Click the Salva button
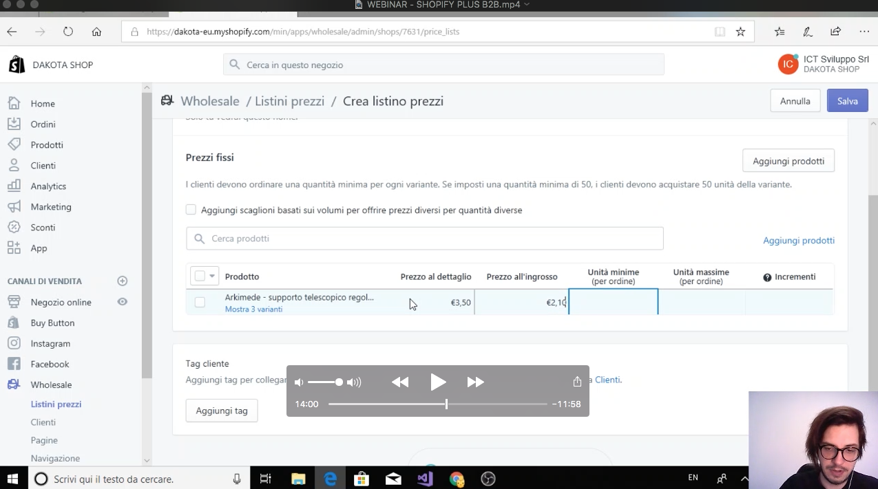 click(847, 100)
